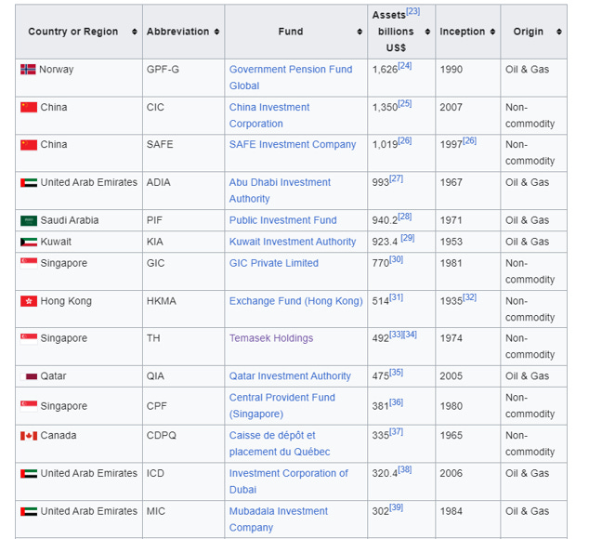Follow citation [27] next to 993
This screenshot has width=602, height=539.
[x=396, y=178]
